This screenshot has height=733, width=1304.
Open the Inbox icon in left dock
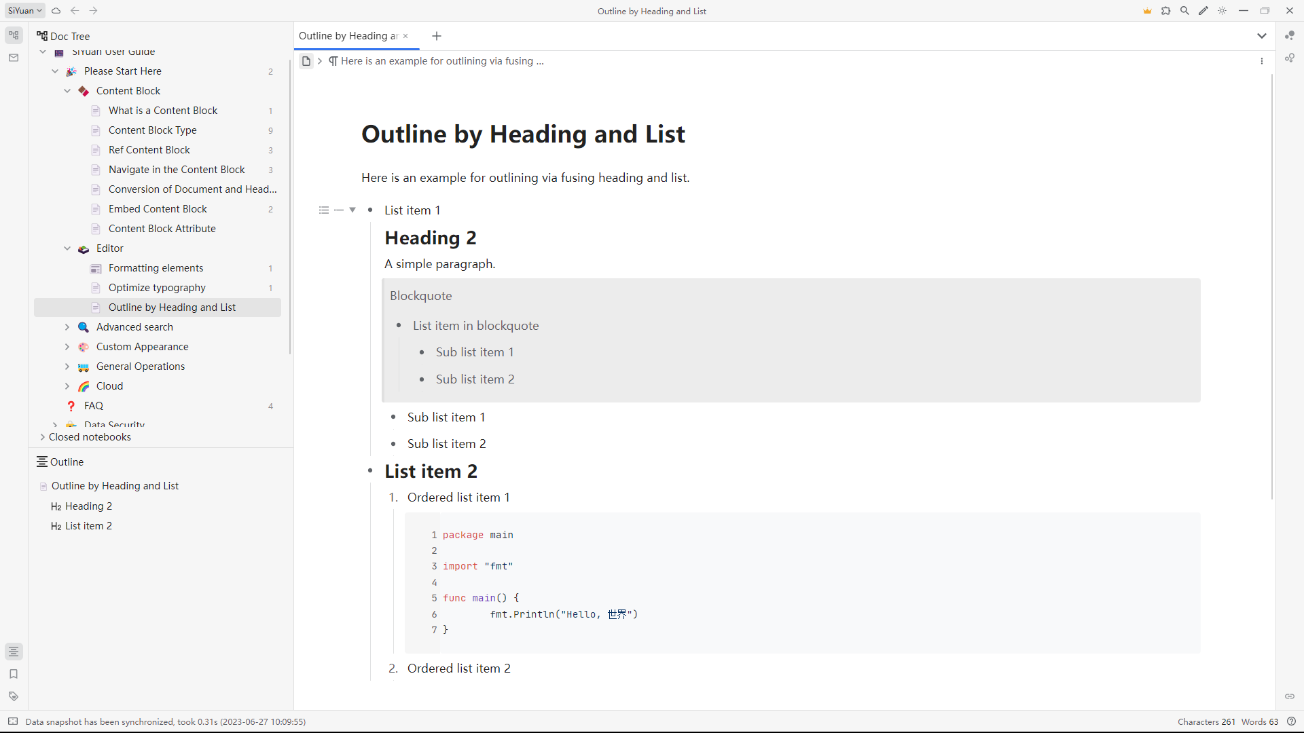coord(14,58)
